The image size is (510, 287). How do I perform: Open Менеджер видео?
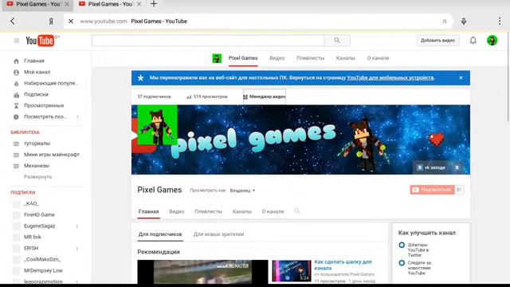pos(265,96)
